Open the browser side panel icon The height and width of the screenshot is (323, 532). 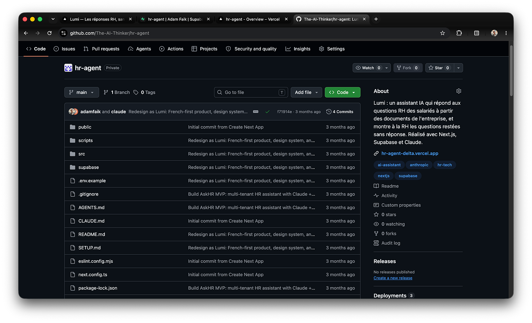point(477,33)
